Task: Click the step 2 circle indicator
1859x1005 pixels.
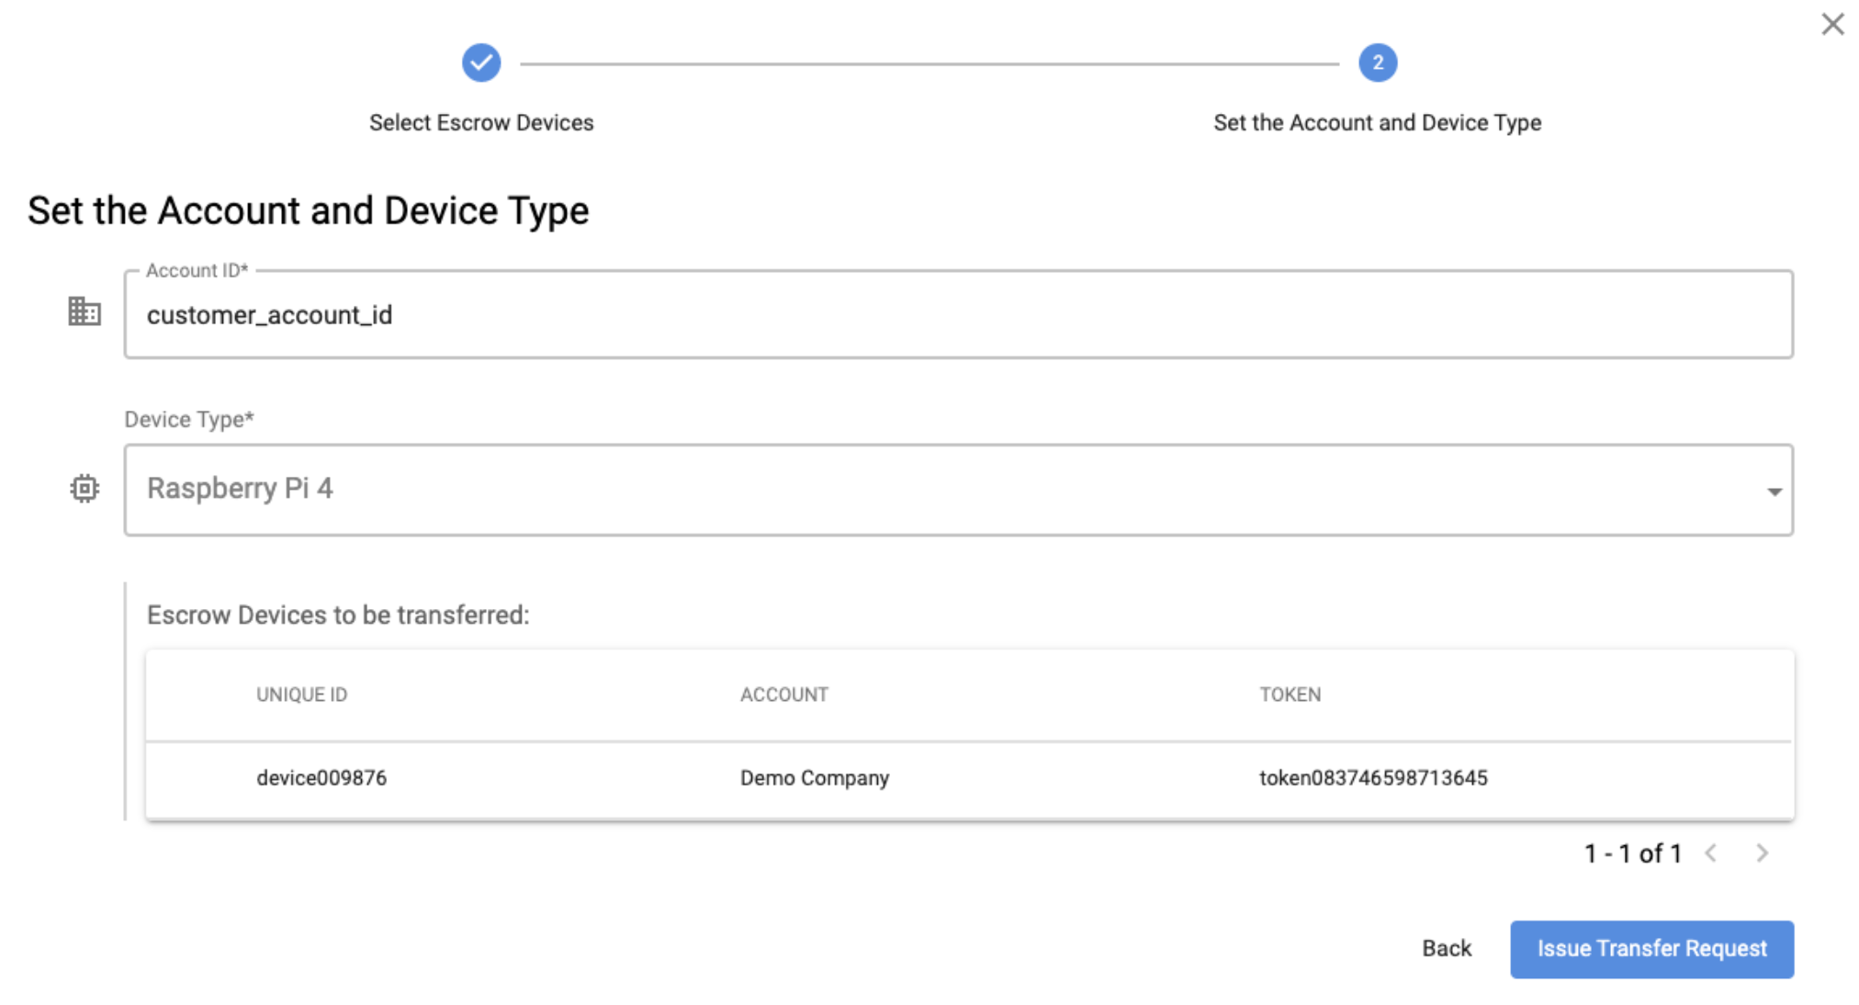Action: pyautogui.click(x=1378, y=62)
